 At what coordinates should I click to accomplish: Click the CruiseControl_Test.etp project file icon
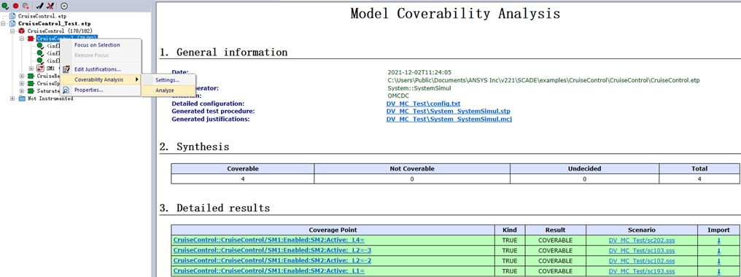(x=13, y=23)
